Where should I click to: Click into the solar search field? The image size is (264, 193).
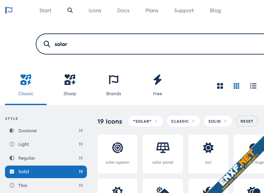(x=149, y=44)
